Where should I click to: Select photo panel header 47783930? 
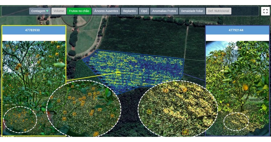(34, 30)
